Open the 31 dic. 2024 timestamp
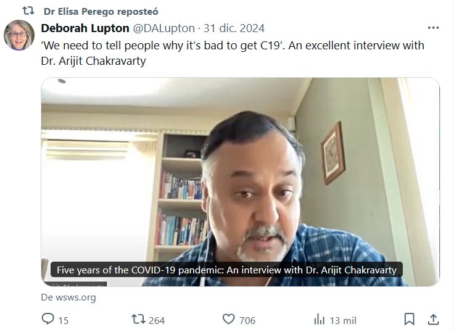454x332 pixels. pos(234,28)
